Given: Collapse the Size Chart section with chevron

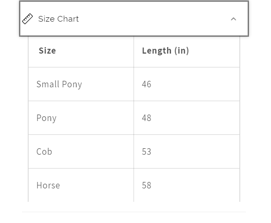Looking at the screenshot, I should (x=233, y=19).
